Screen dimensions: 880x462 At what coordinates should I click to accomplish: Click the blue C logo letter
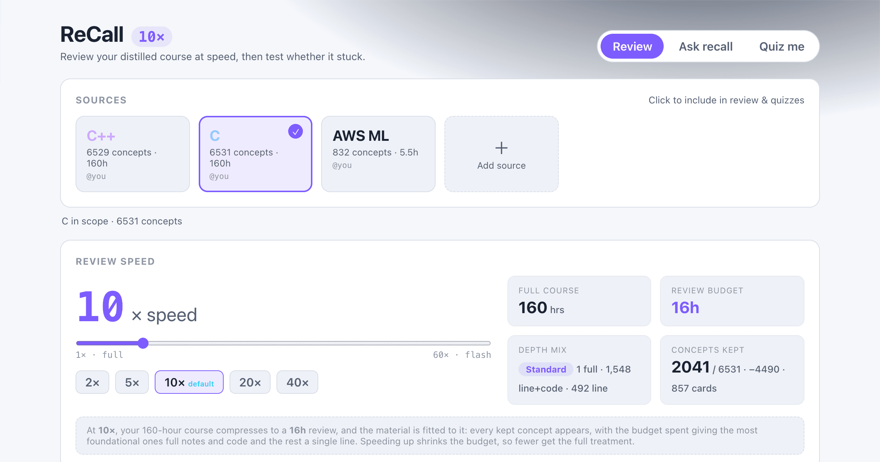215,136
